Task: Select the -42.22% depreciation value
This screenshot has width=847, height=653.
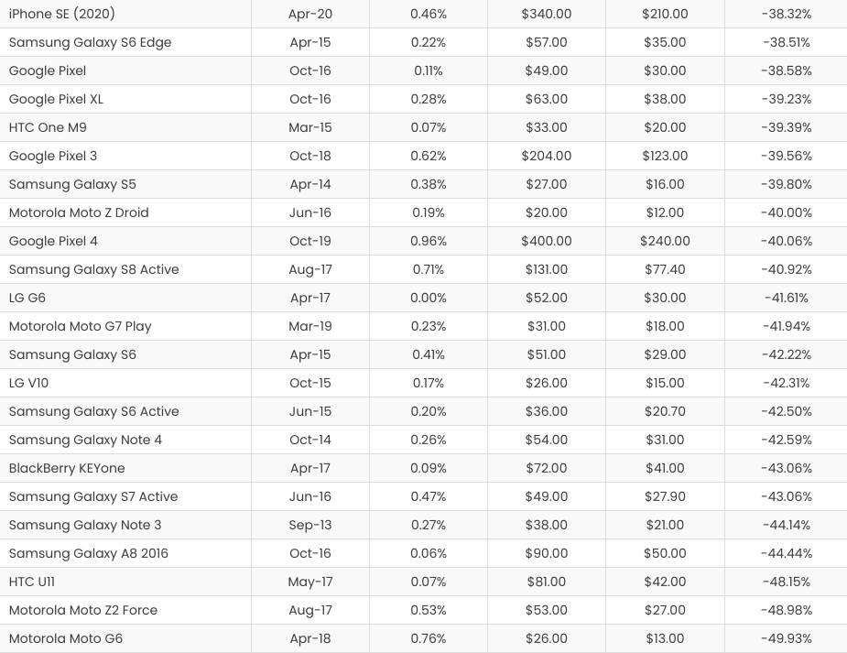Action: pos(787,354)
